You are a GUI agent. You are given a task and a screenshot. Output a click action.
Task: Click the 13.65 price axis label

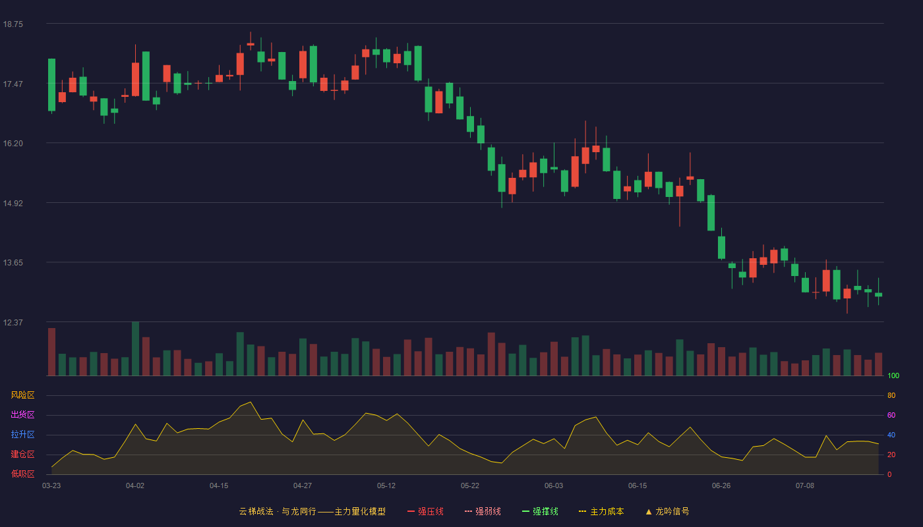pyautogui.click(x=13, y=263)
